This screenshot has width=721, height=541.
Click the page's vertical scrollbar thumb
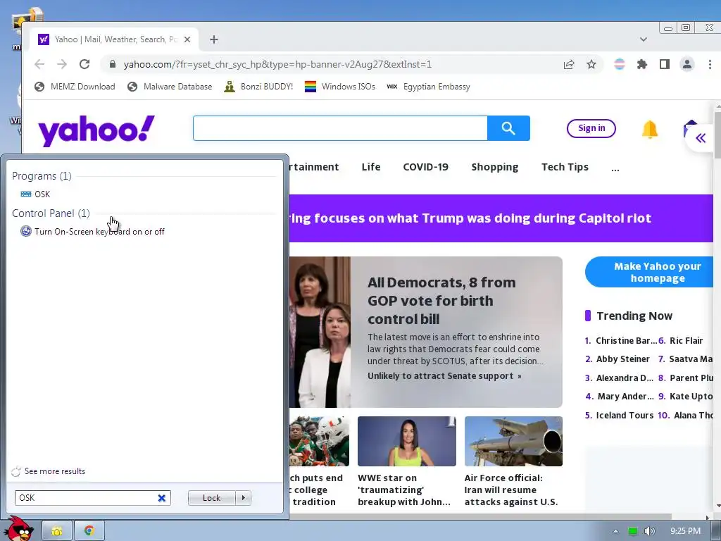click(717, 136)
